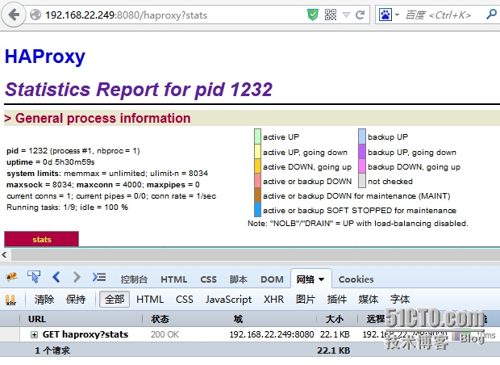This screenshot has height=365, width=500.
Task: Filter network requests by CSS
Action: [x=185, y=300]
